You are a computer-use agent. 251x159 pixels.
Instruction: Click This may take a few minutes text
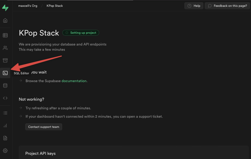(42, 50)
